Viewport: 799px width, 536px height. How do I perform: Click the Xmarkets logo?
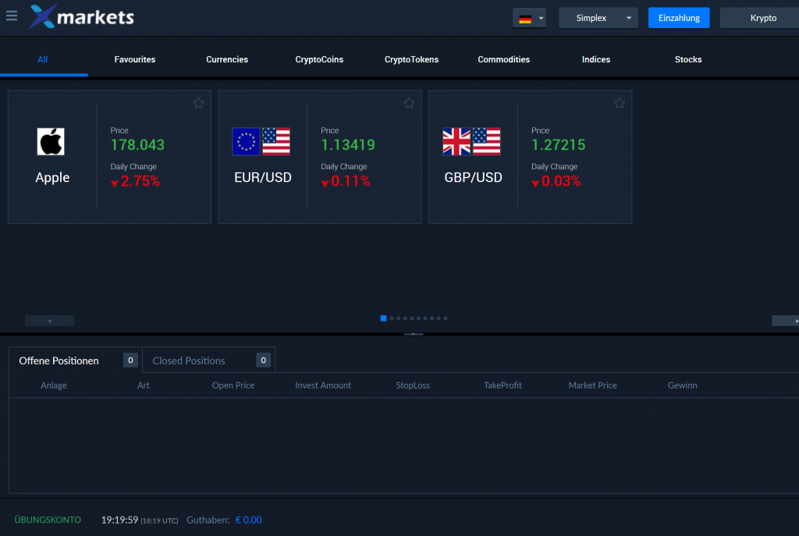pyautogui.click(x=81, y=17)
